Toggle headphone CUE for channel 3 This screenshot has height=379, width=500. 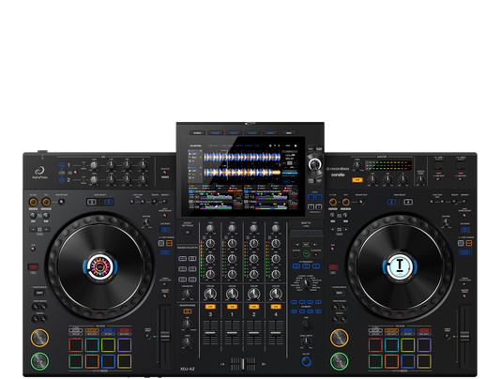coord(210,307)
